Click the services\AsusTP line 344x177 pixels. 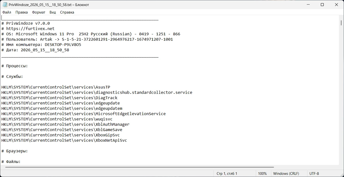click(56, 87)
